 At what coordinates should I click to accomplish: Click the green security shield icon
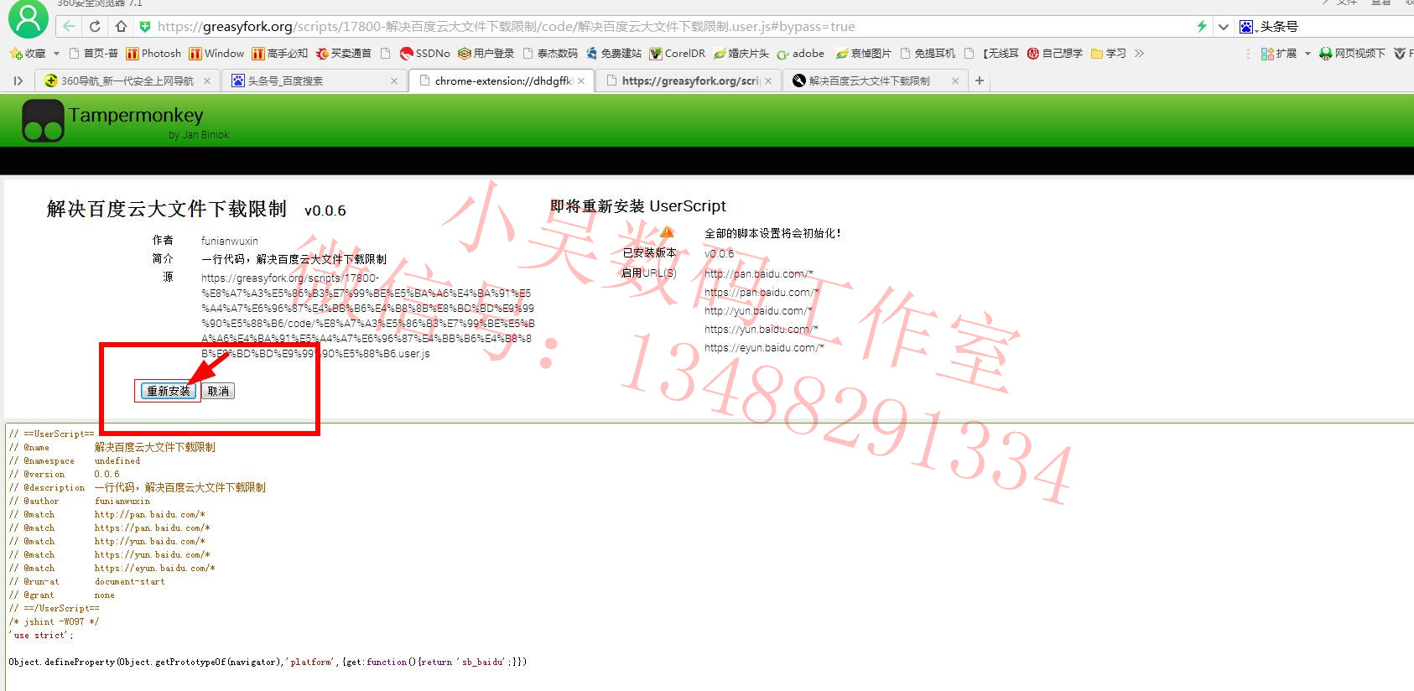point(145,27)
